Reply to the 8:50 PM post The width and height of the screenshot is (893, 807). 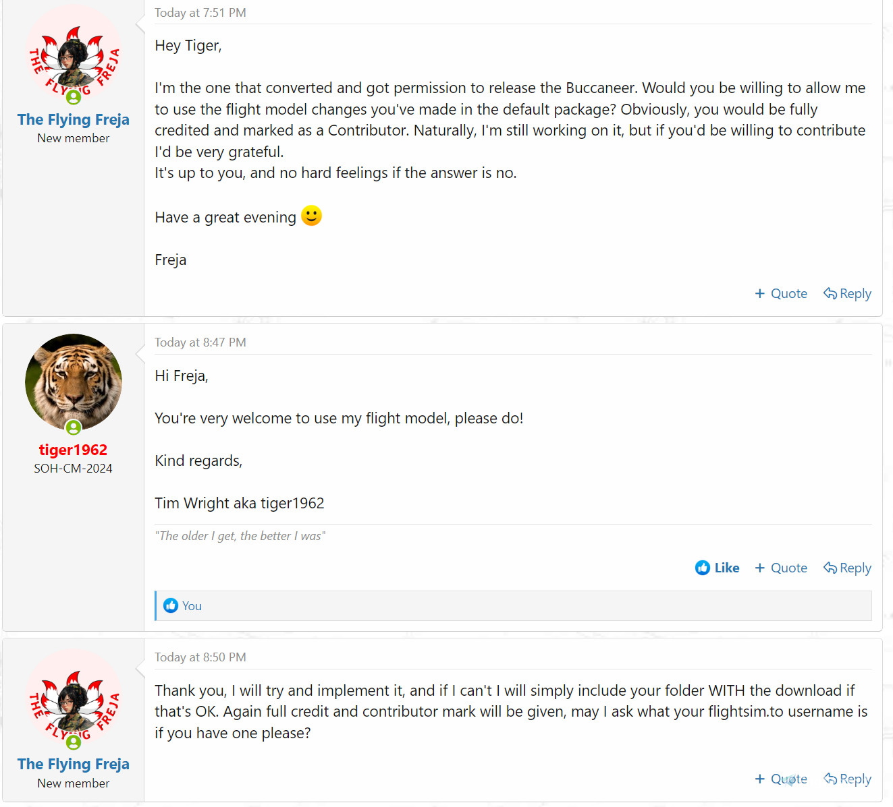(x=847, y=779)
